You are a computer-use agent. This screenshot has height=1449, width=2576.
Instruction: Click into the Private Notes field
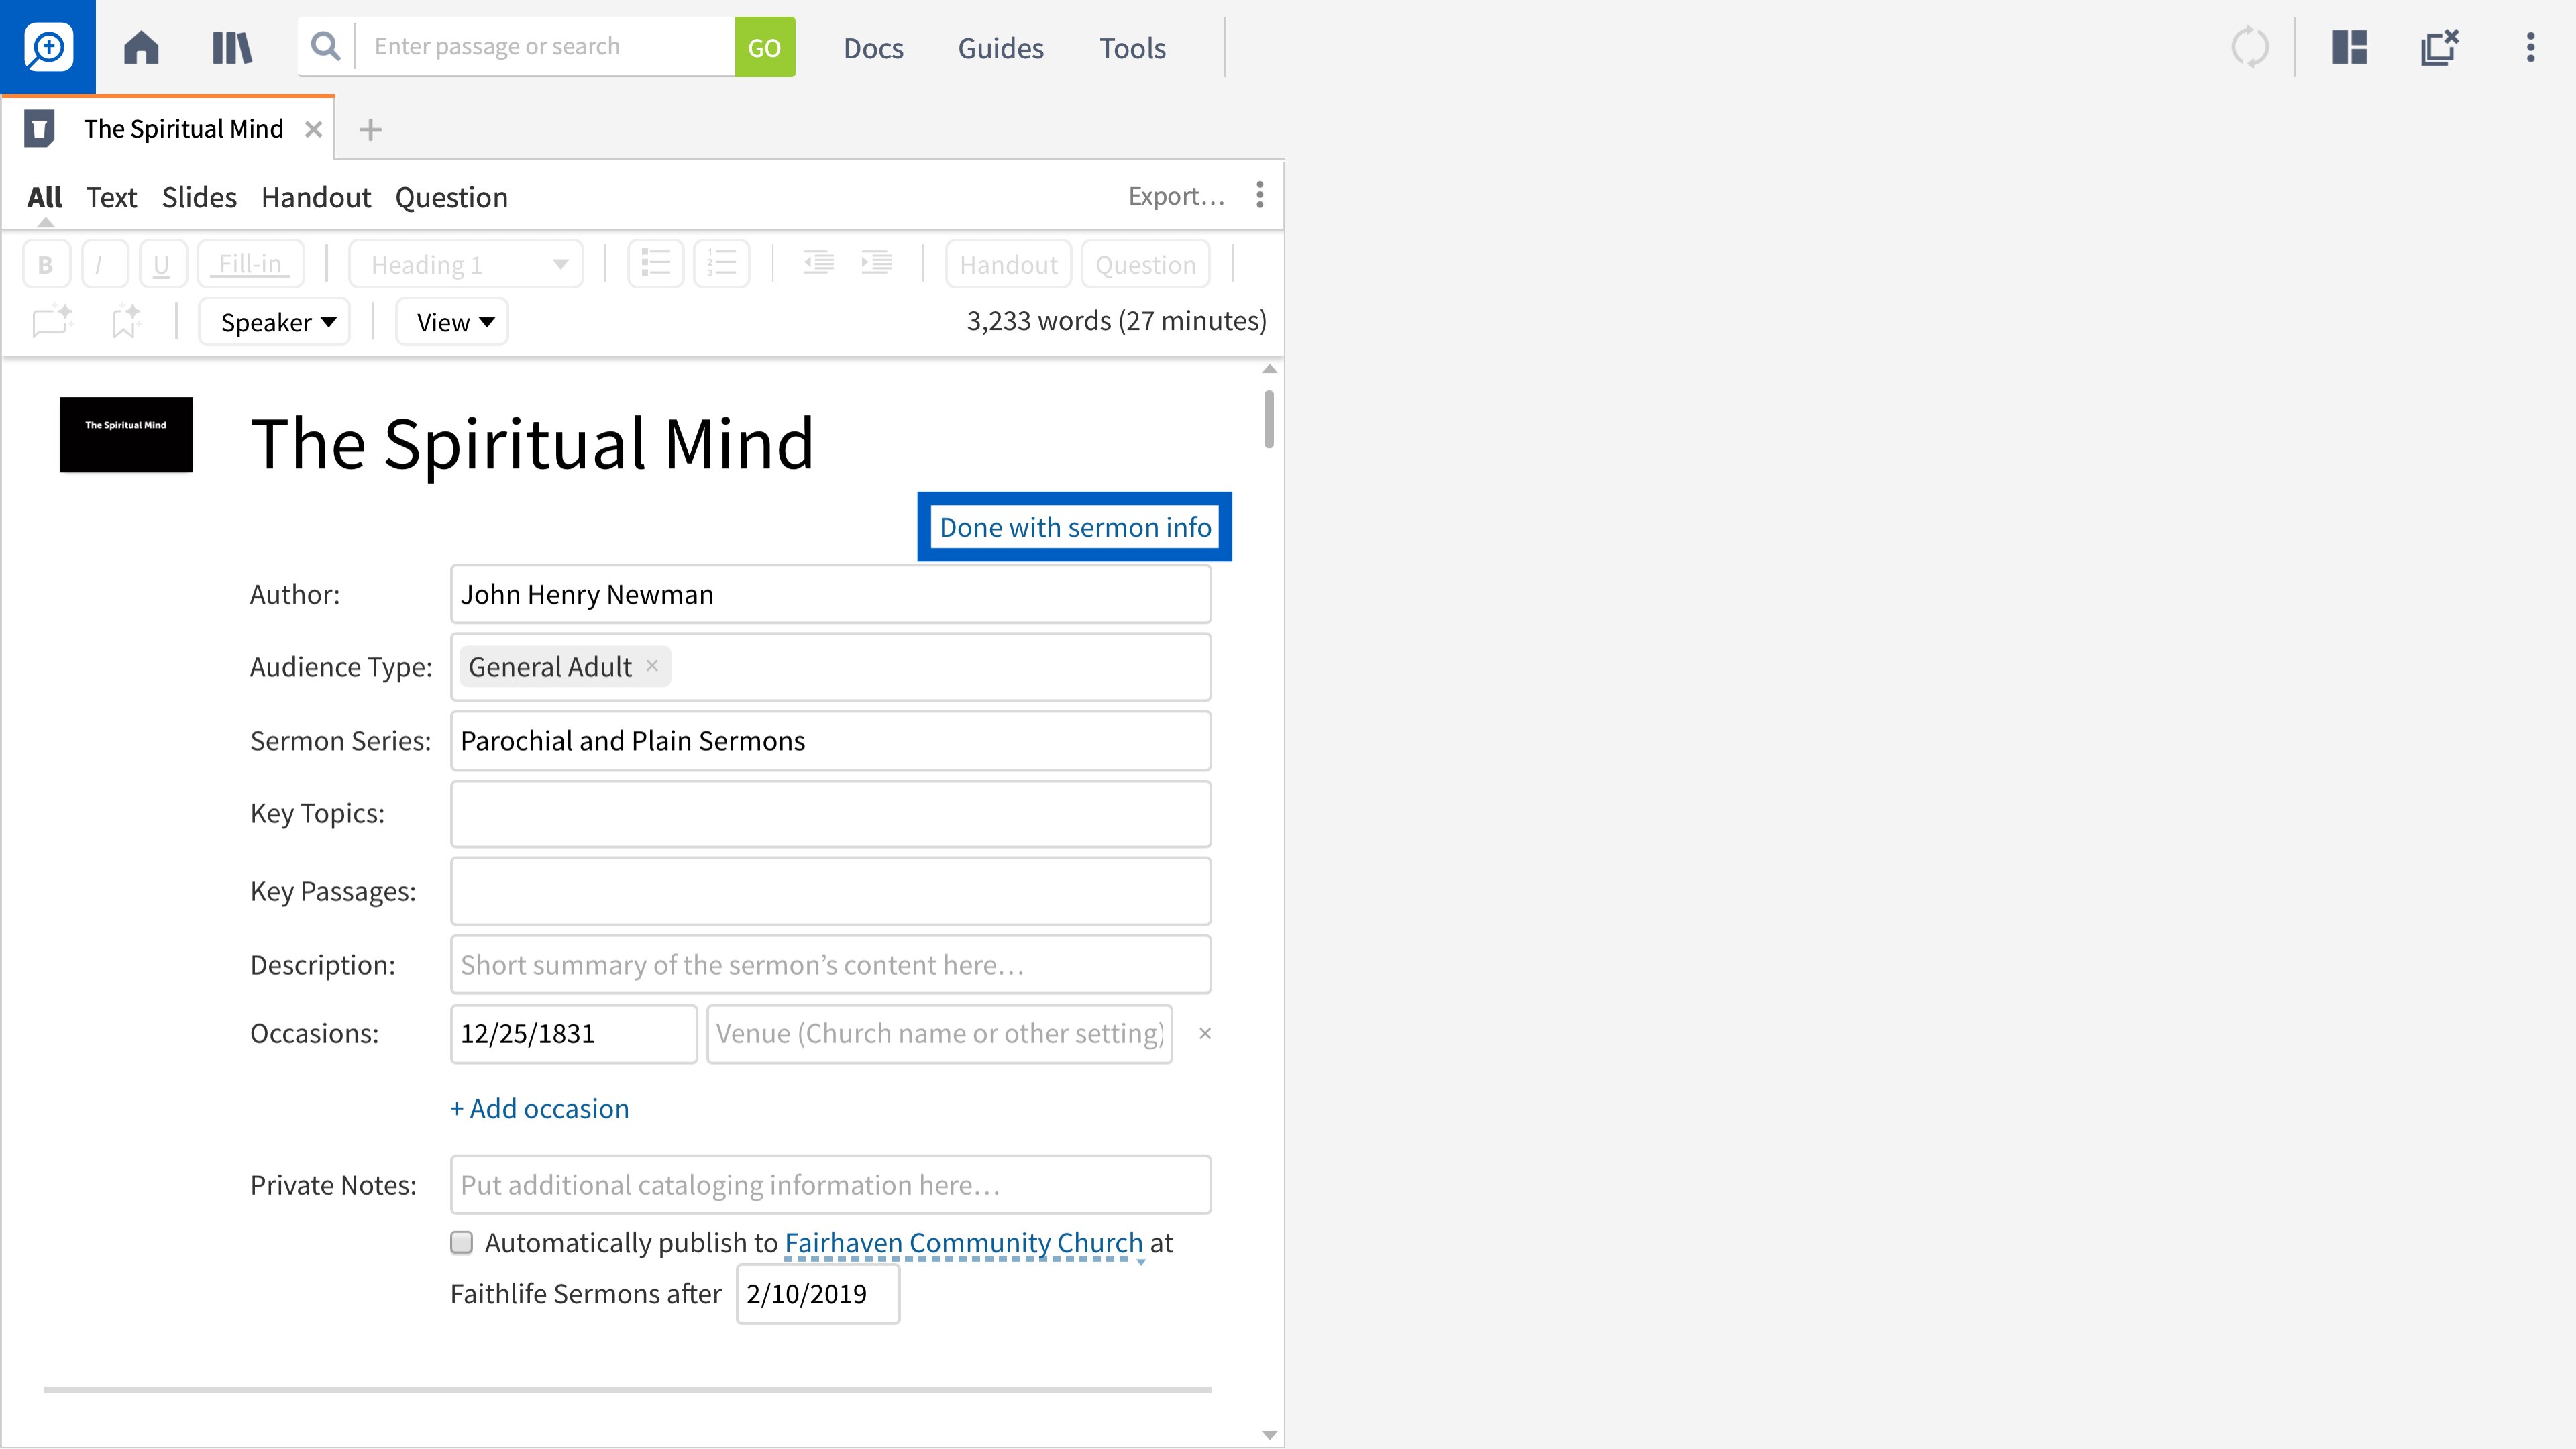830,1185
